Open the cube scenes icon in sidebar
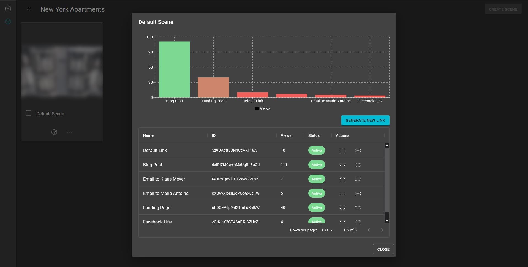Screen dimensions: 528x267 coord(8,21)
